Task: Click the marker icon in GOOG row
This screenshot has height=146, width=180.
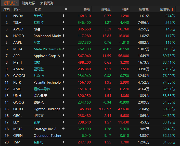Action: (63, 102)
